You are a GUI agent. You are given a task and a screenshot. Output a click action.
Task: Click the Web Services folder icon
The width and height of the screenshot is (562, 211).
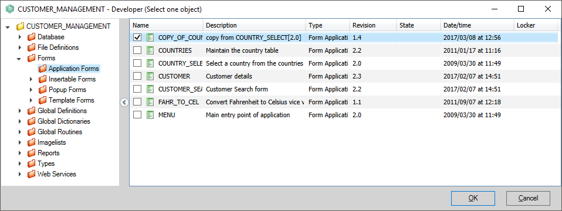[x=32, y=174]
